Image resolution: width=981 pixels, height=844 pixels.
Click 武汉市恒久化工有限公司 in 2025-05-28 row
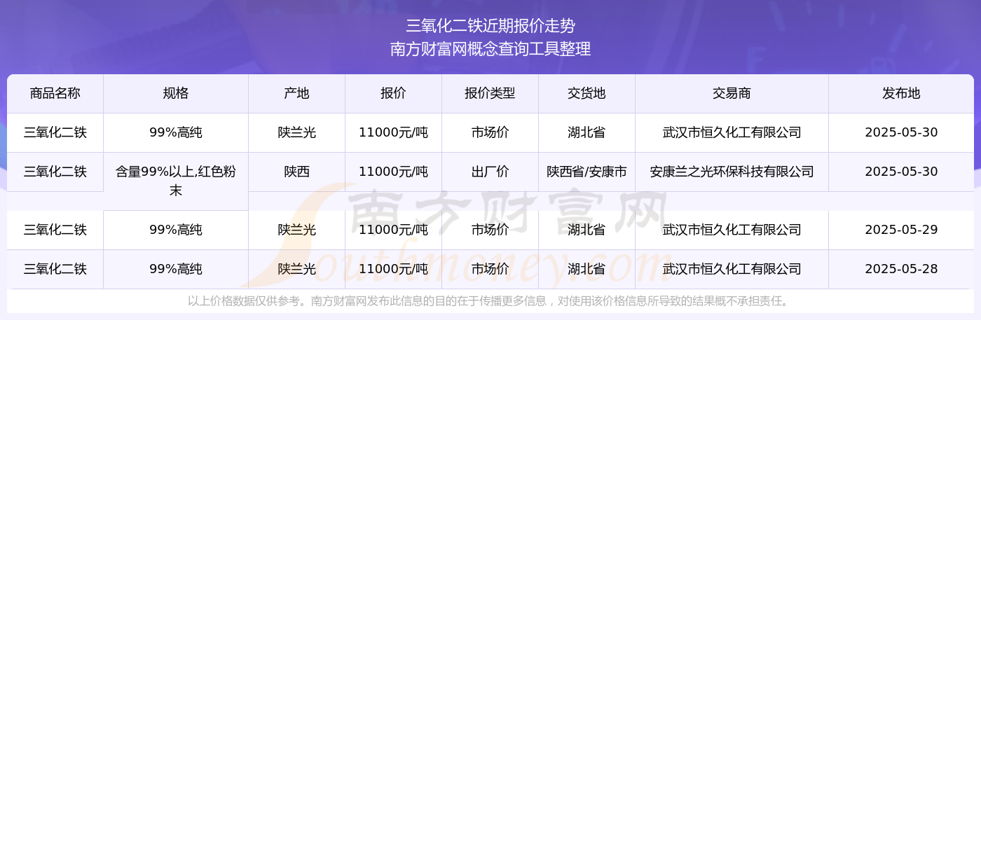(732, 269)
